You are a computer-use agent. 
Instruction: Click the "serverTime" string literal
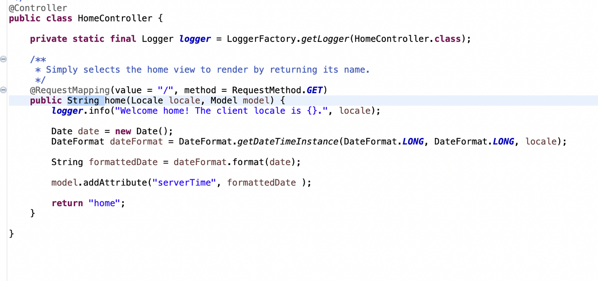pyautogui.click(x=185, y=182)
